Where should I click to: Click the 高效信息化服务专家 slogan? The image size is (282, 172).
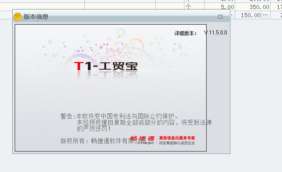(177, 138)
